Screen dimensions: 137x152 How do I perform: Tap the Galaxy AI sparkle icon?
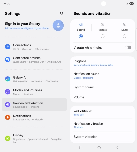click(x=8, y=79)
